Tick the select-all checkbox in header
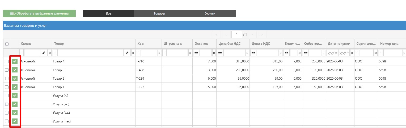The height and width of the screenshot is (128, 406). pyautogui.click(x=7, y=44)
